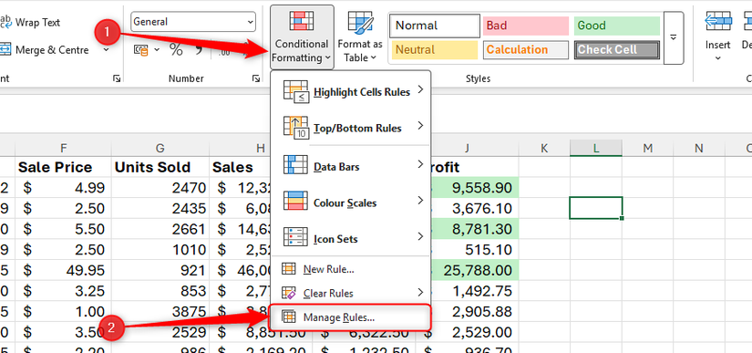Select the cell showing 25,788.00

tap(475, 270)
